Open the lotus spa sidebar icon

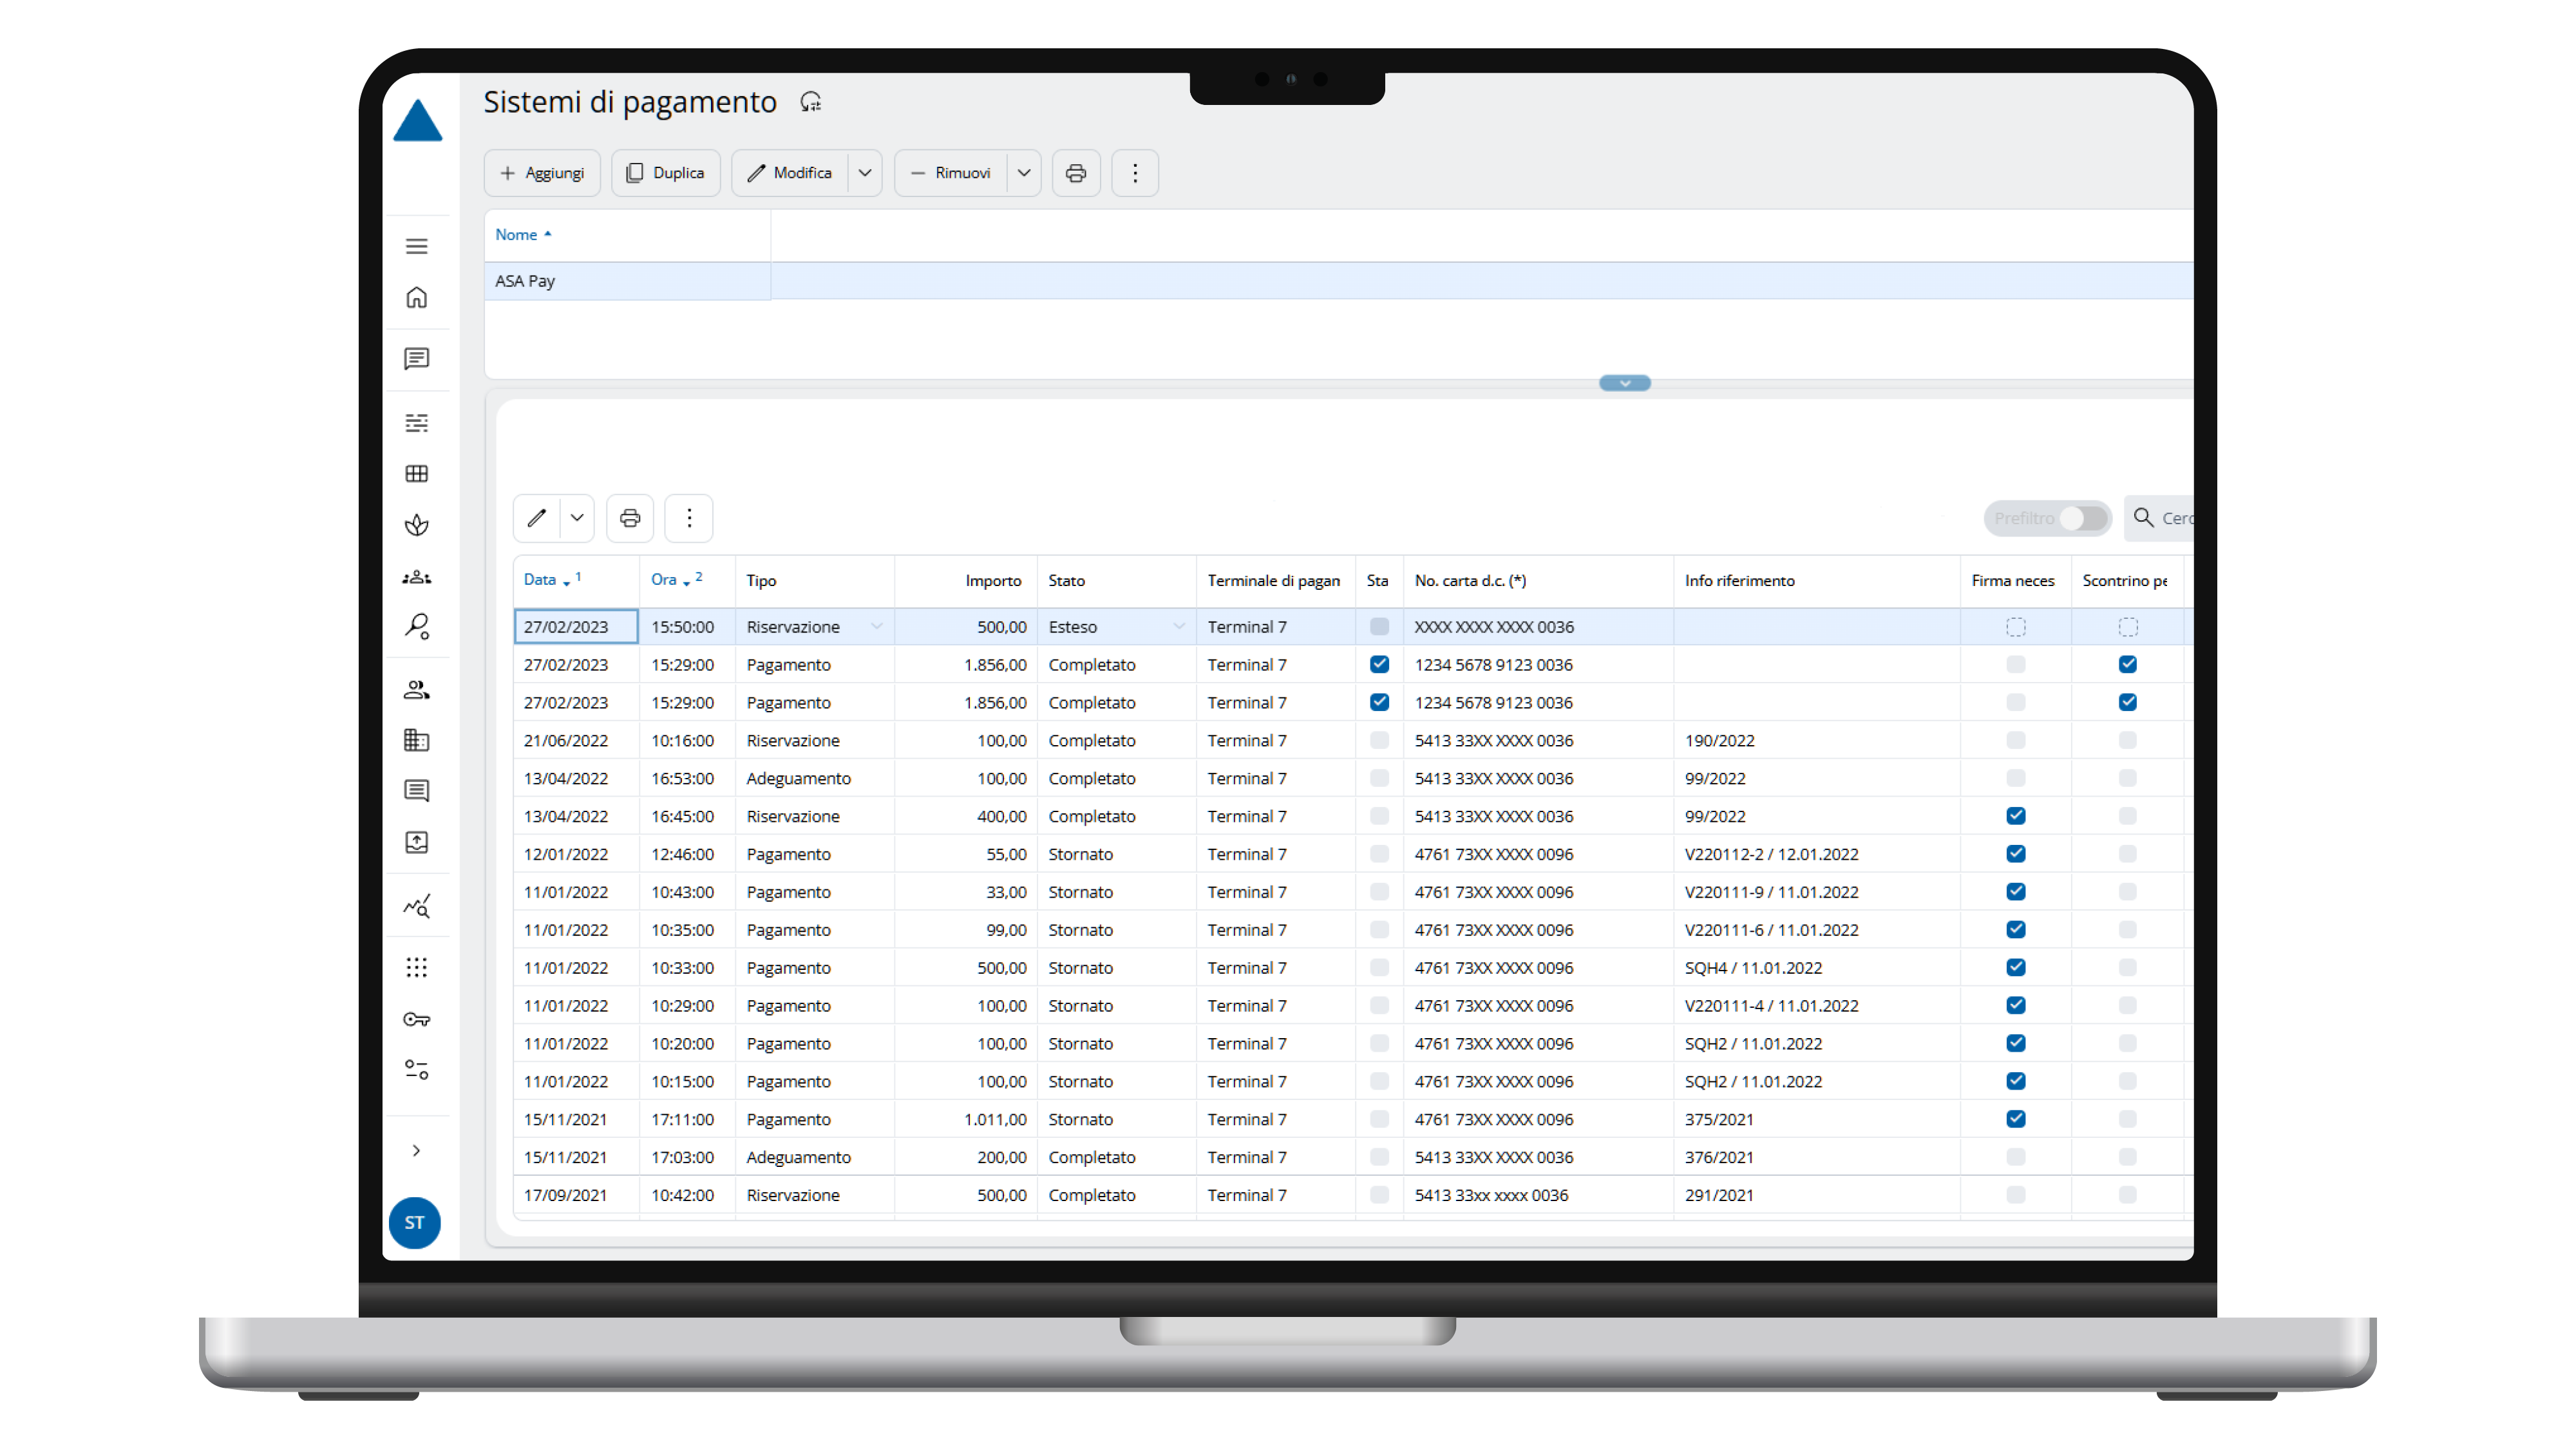(417, 525)
